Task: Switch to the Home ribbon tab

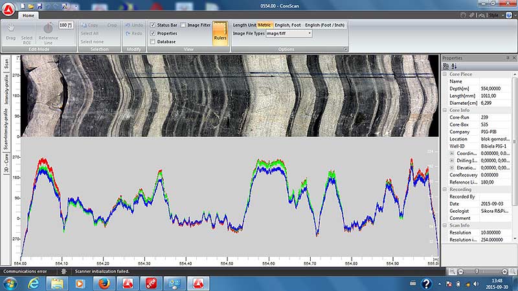Action: point(29,16)
